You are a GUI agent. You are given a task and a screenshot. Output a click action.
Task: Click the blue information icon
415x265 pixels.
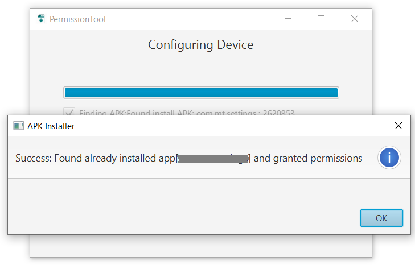coord(389,158)
